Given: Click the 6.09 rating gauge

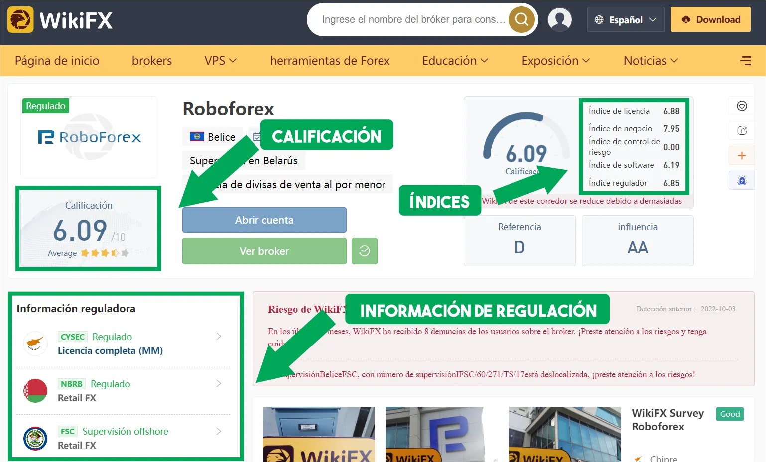Looking at the screenshot, I should point(526,144).
